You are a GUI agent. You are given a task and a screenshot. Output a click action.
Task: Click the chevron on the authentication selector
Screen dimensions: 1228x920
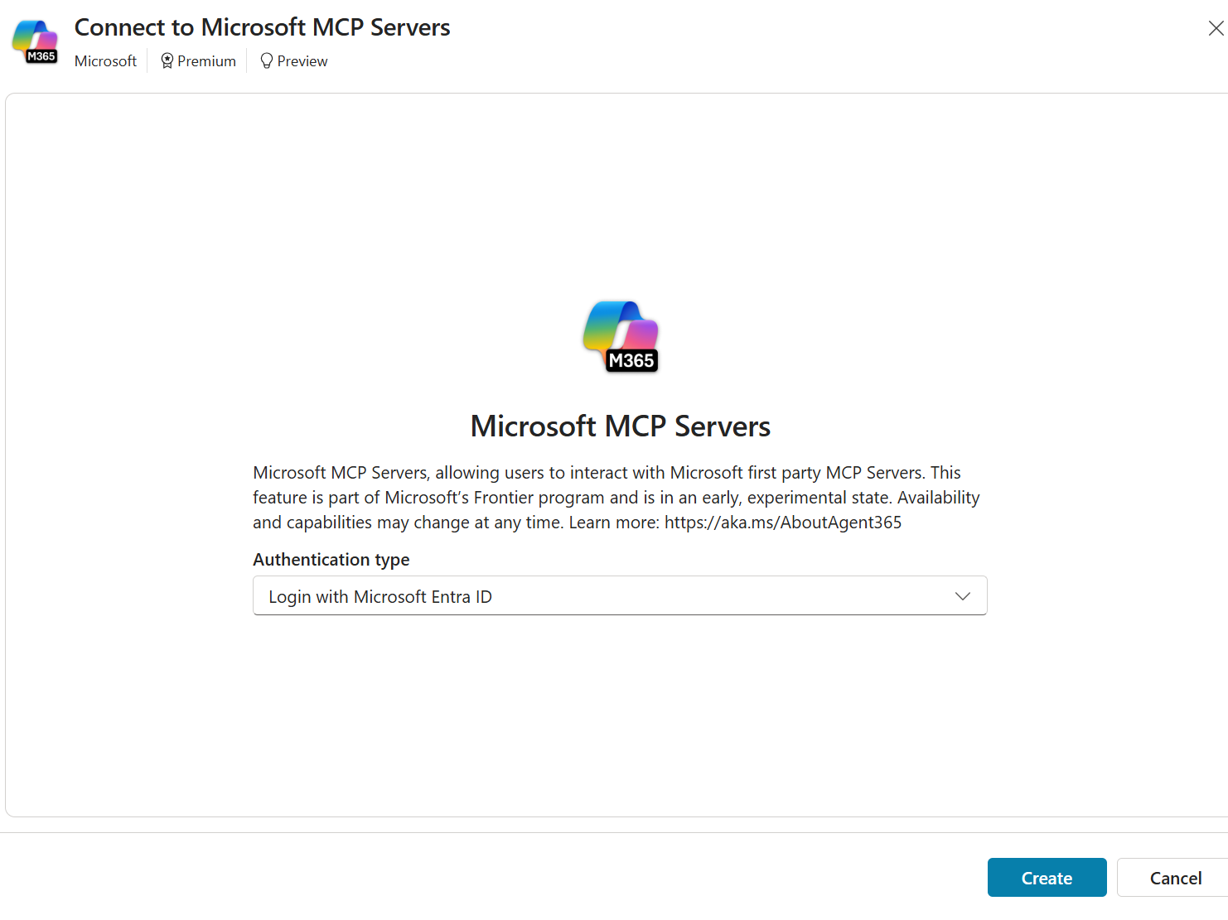click(963, 595)
